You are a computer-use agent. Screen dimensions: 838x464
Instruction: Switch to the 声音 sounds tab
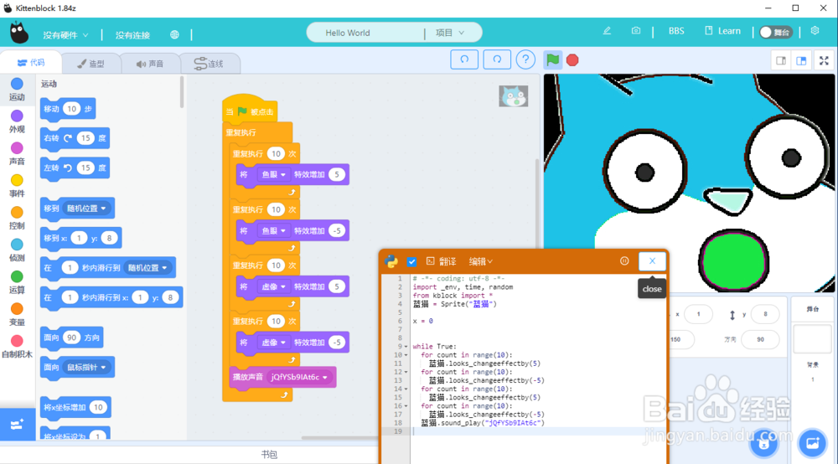[x=150, y=64]
